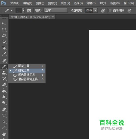Select the Lasso tool
Viewport: 136px width, 139px height.
pos(4,36)
